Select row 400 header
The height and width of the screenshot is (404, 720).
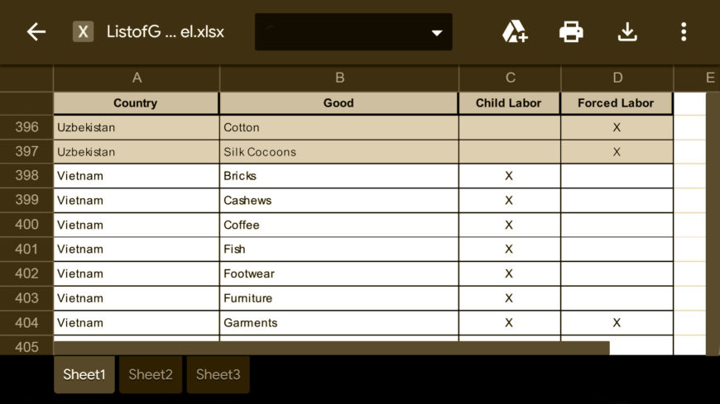coord(26,225)
